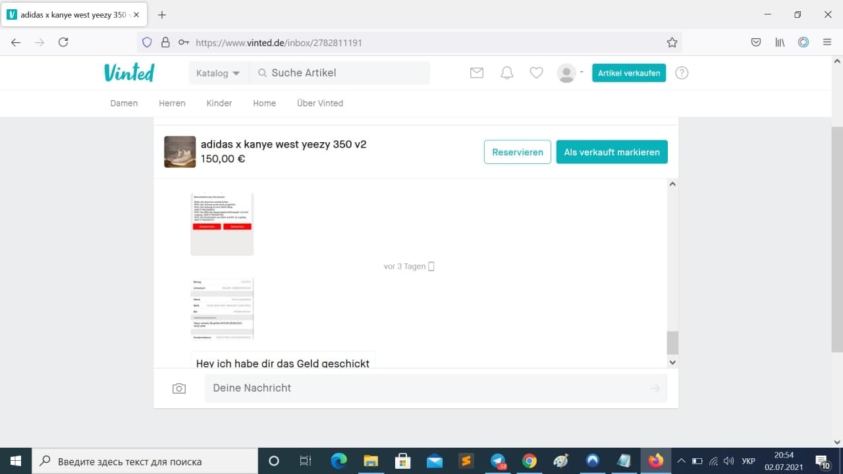Screen dimensions: 843x474
Task: Open Microsoft Edge from the taskbar
Action: [x=339, y=461]
